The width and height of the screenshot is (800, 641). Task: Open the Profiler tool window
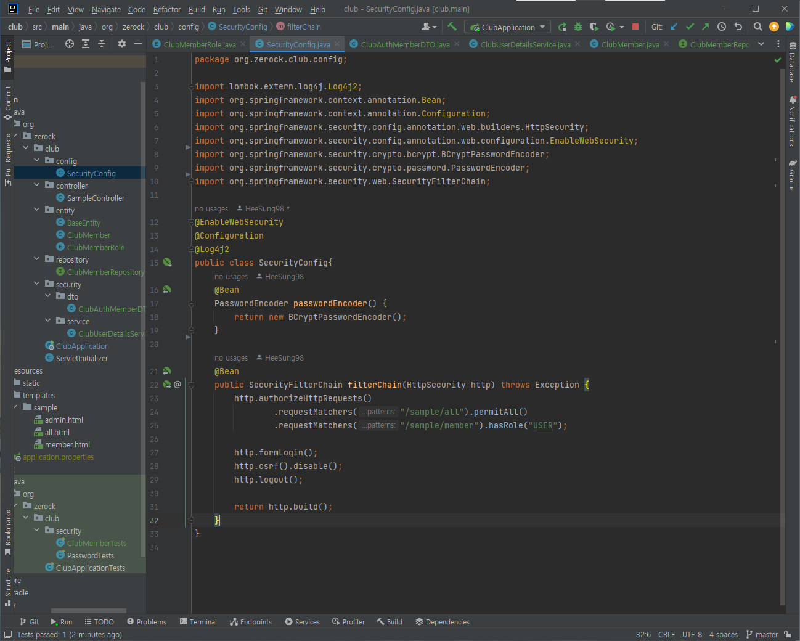(x=348, y=622)
